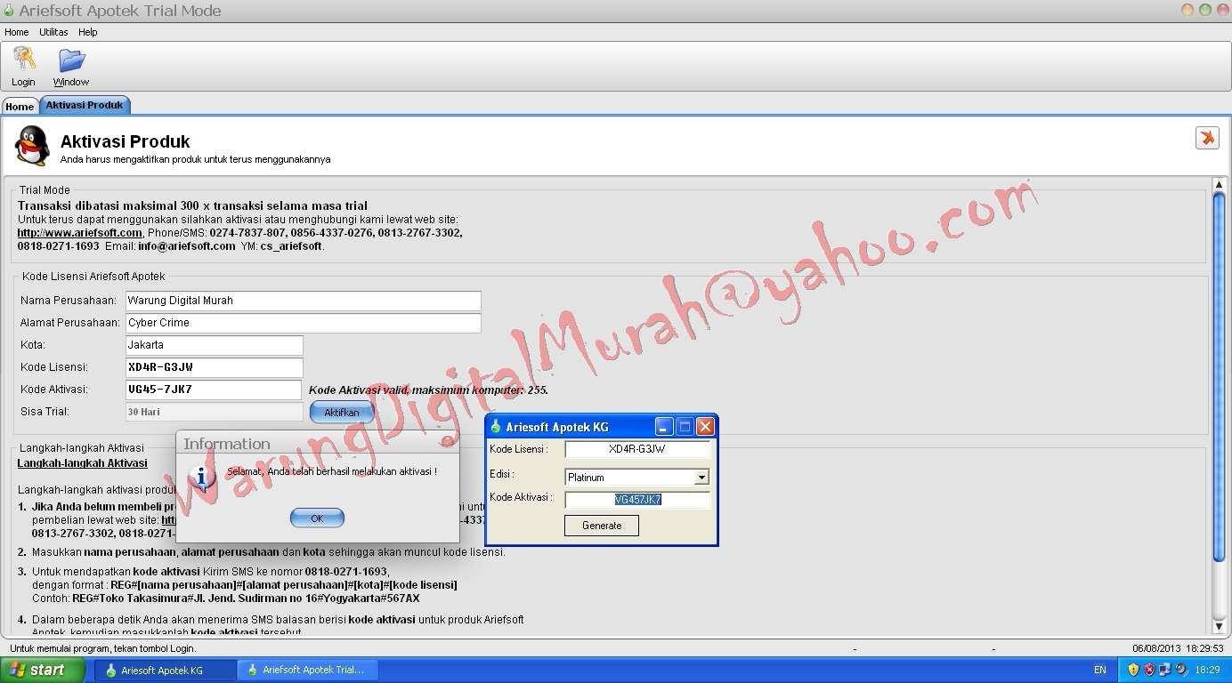Viewport: 1232px width, 683px height.
Task: Switch to Ariesoft Apotek KG taskbar item
Action: tap(166, 670)
